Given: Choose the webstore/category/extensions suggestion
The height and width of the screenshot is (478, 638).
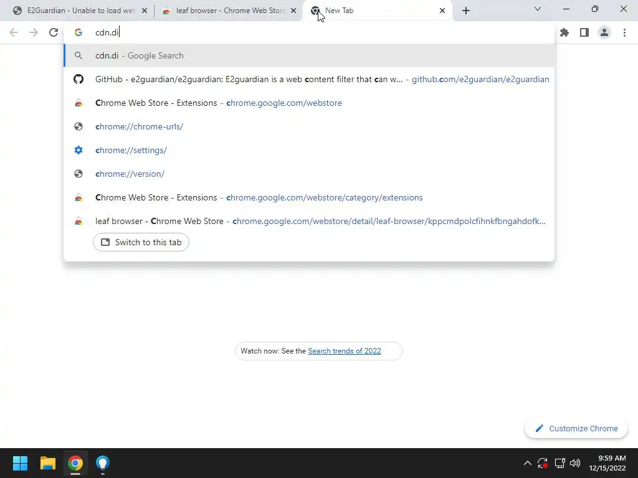Looking at the screenshot, I should (x=309, y=197).
